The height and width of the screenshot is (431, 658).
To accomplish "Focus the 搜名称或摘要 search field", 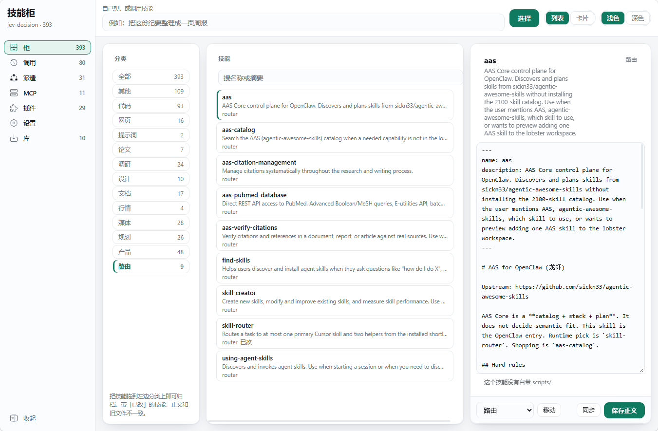I will click(340, 77).
